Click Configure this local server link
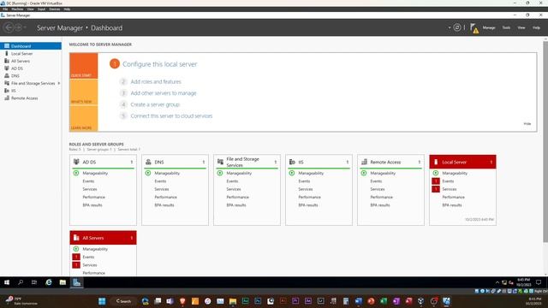Screen dimensions: 548x308 click(160, 64)
